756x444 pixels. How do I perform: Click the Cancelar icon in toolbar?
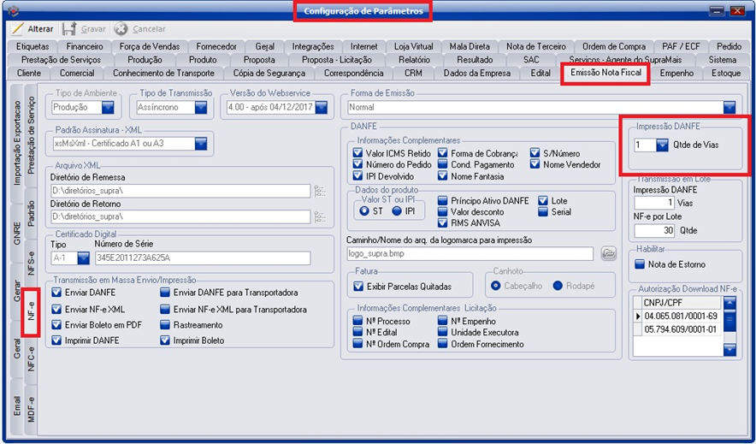click(121, 29)
